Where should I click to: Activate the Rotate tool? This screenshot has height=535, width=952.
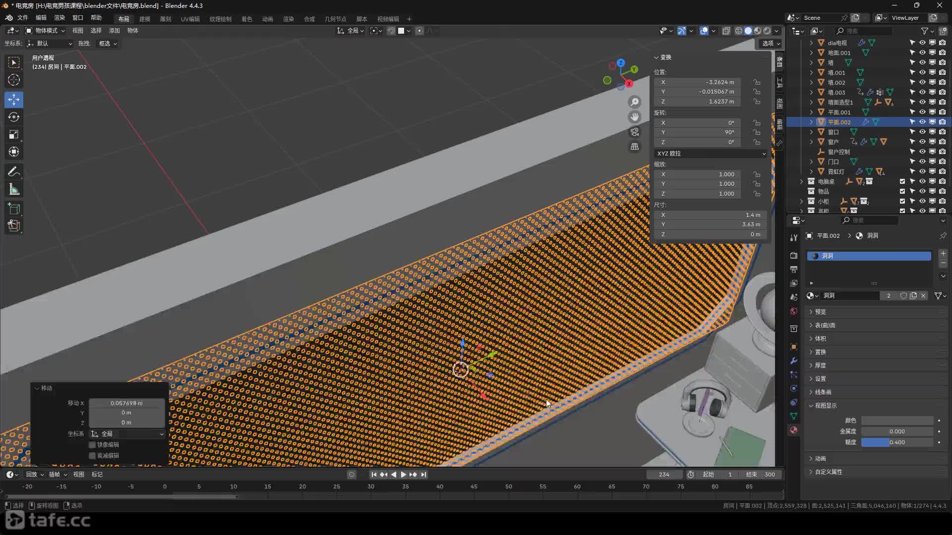(x=14, y=117)
